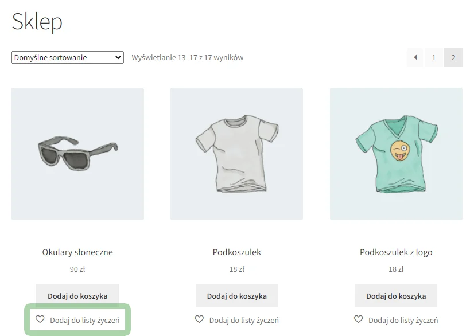474x336 pixels.
Task: Click Dodaj do listy życzeń text for logo shirt
Action: [x=403, y=321]
